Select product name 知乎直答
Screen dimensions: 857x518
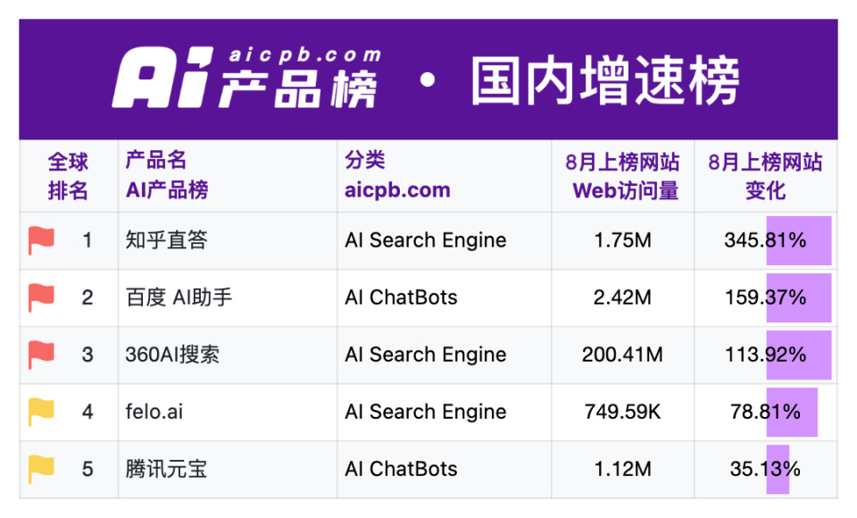166,240
